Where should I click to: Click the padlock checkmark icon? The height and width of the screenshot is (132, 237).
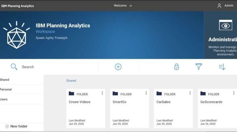pyautogui.click(x=176, y=67)
